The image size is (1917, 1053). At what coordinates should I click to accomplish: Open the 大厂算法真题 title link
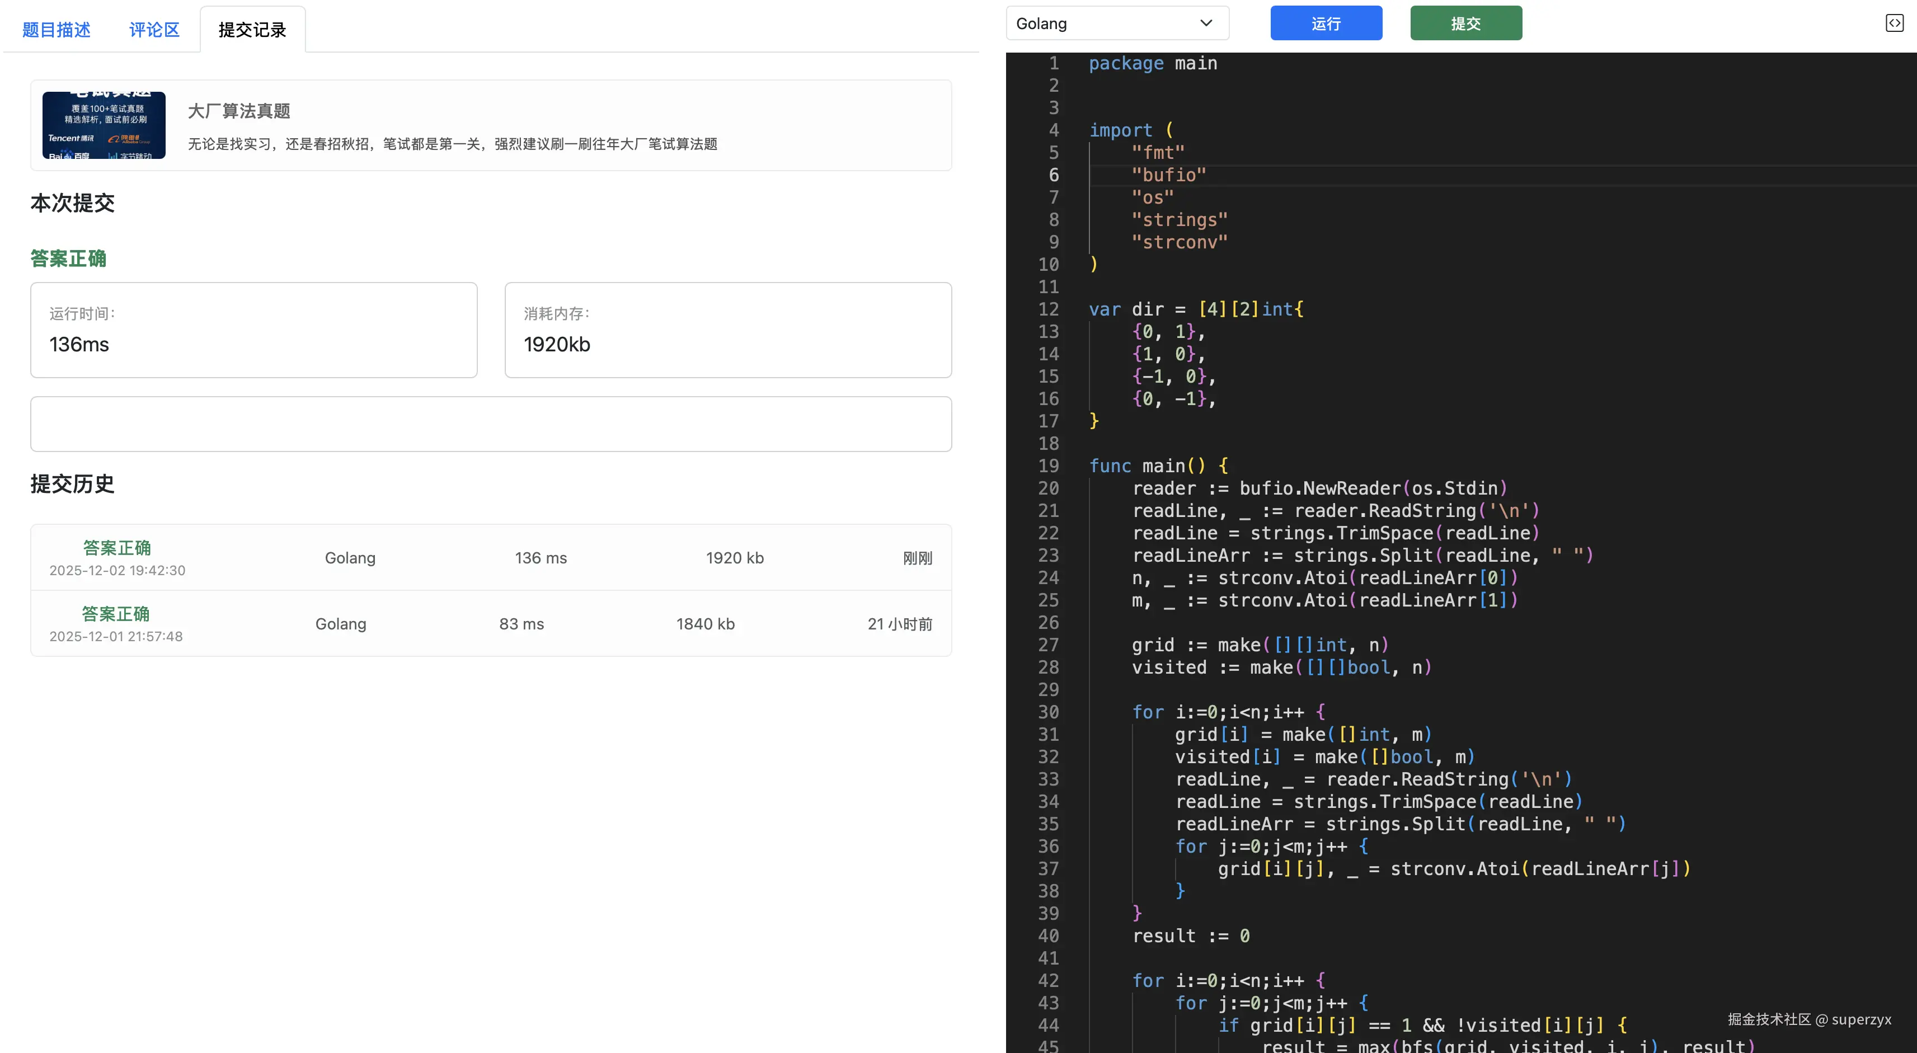click(x=239, y=111)
